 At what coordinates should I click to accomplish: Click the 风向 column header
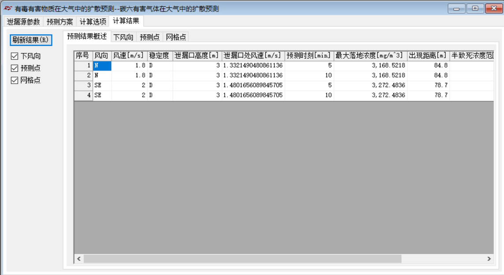[x=102, y=56]
